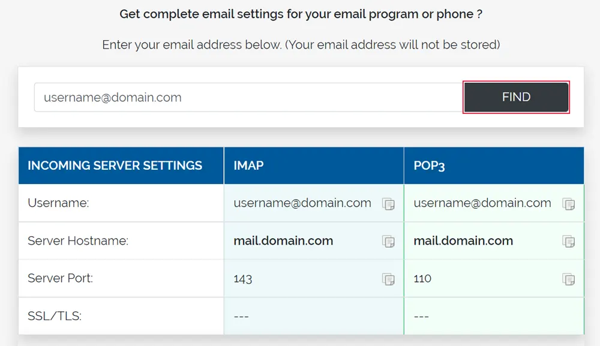The width and height of the screenshot is (600, 346).
Task: Click the Server Port row label
Action: pos(61,278)
